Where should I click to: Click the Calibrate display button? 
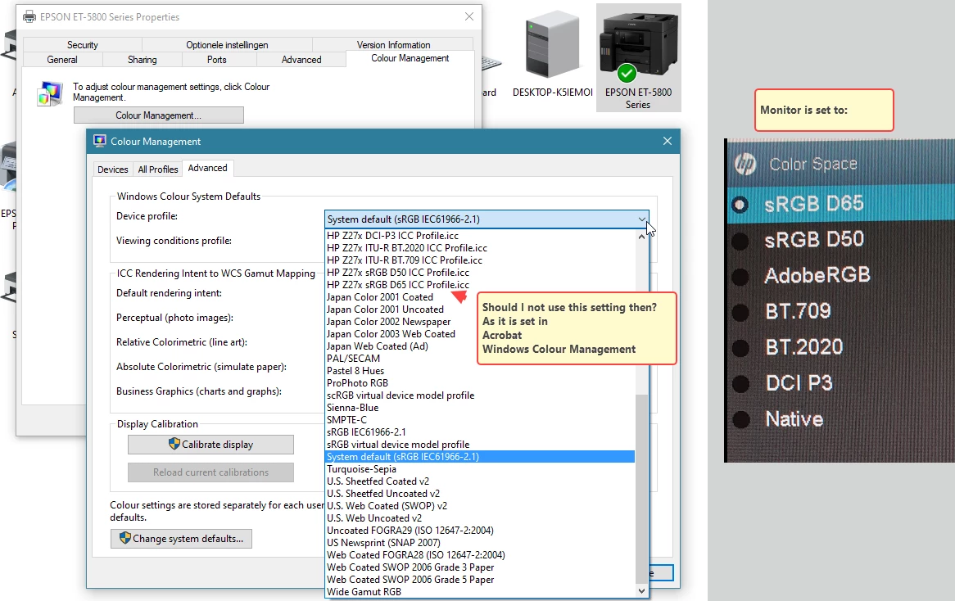pyautogui.click(x=210, y=445)
